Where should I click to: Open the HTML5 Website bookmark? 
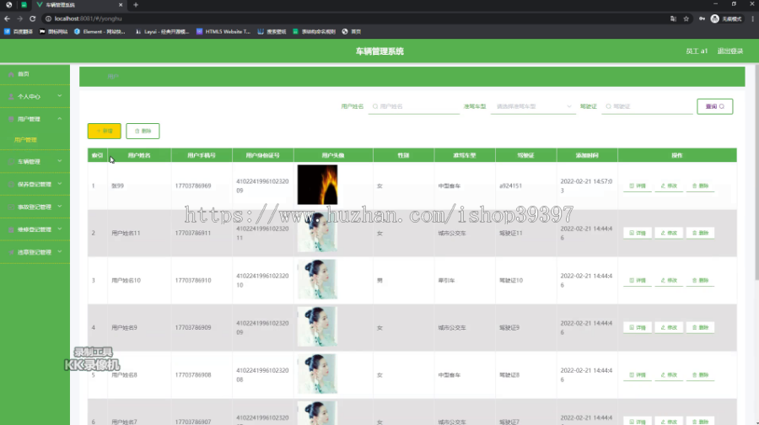[x=223, y=31]
